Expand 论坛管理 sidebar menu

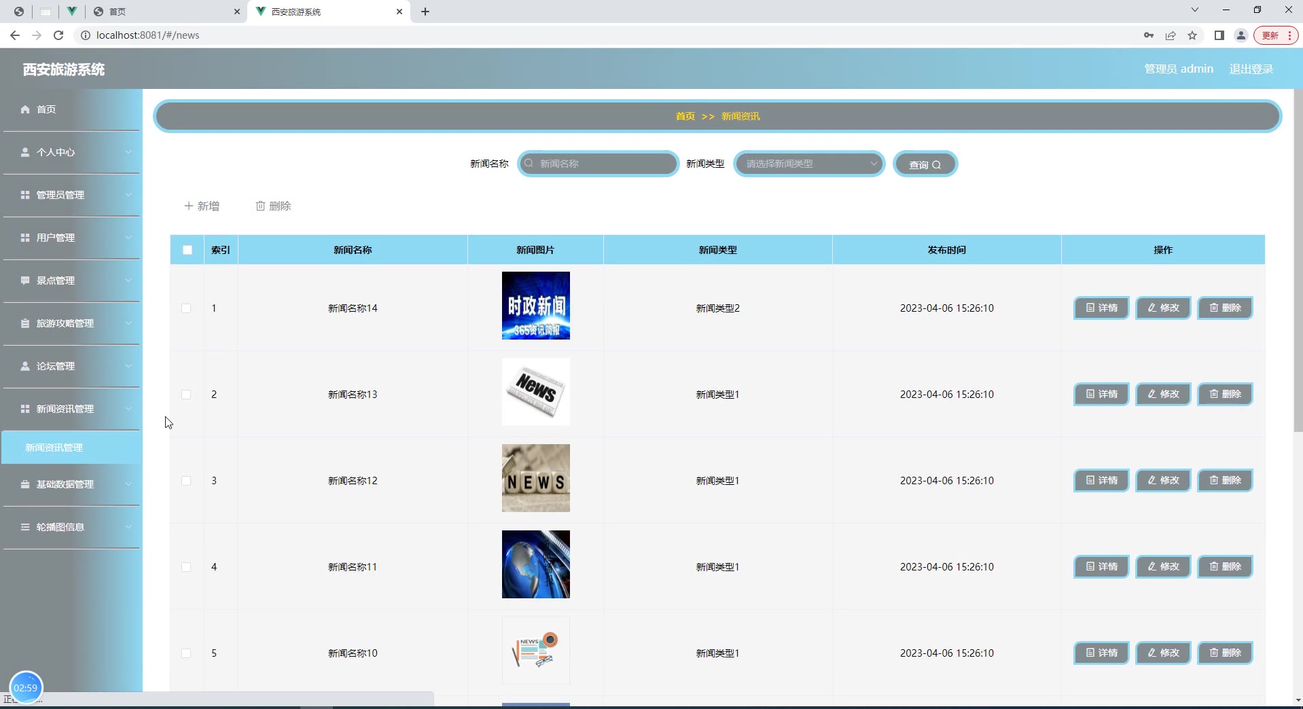pyautogui.click(x=71, y=366)
